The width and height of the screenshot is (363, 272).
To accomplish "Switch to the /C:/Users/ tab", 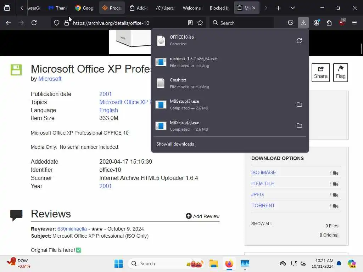I will point(166,8).
